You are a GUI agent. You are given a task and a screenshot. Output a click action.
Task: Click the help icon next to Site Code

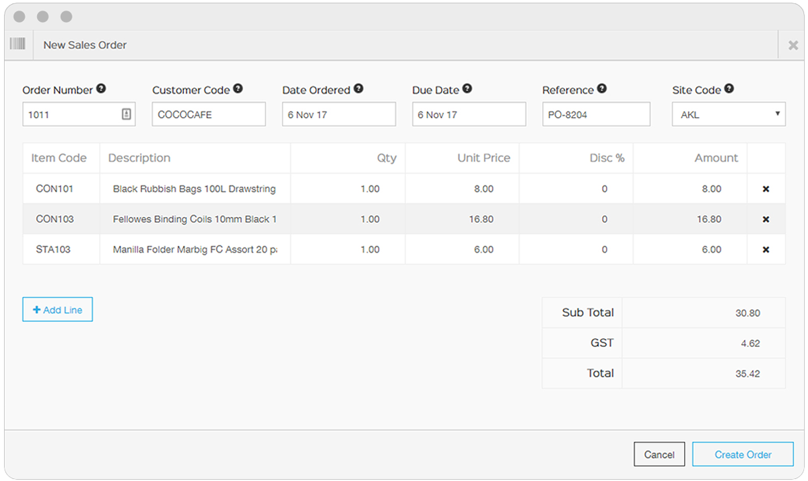coord(729,89)
